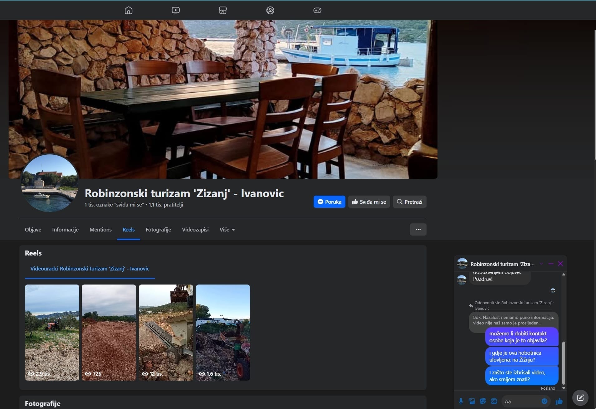596x409 pixels.
Task: Pick a GIF in the chat
Action: coord(494,401)
